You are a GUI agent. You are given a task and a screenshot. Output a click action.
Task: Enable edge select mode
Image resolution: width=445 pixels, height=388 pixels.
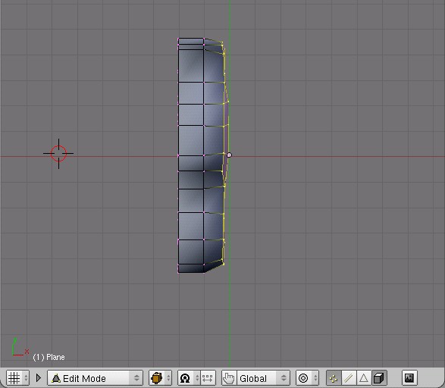coord(349,378)
